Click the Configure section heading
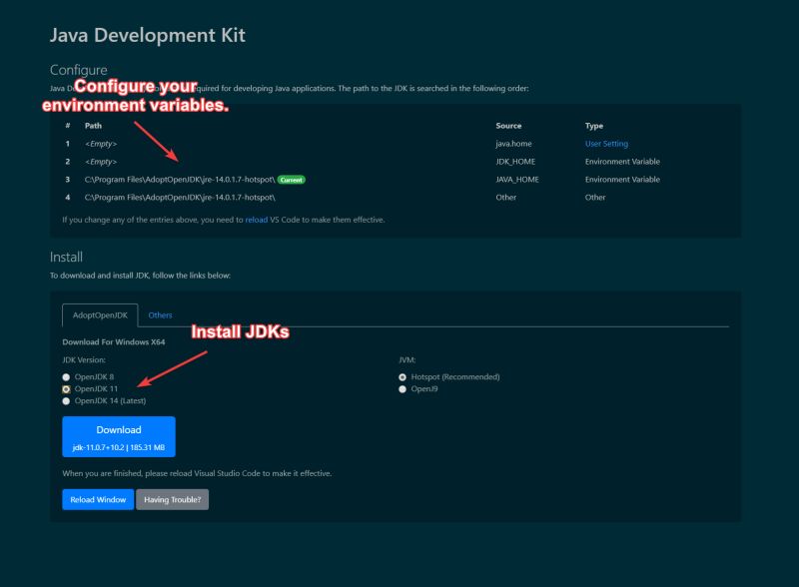 coord(78,70)
